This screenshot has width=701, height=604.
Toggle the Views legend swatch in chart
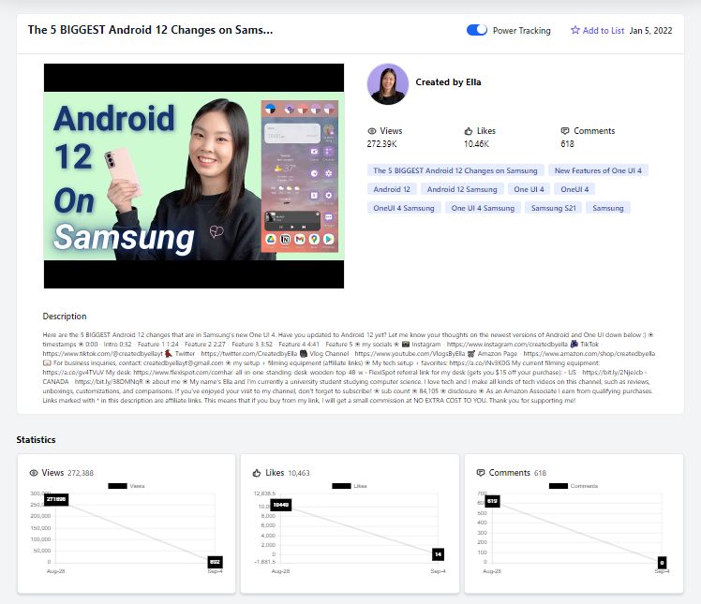pos(117,486)
